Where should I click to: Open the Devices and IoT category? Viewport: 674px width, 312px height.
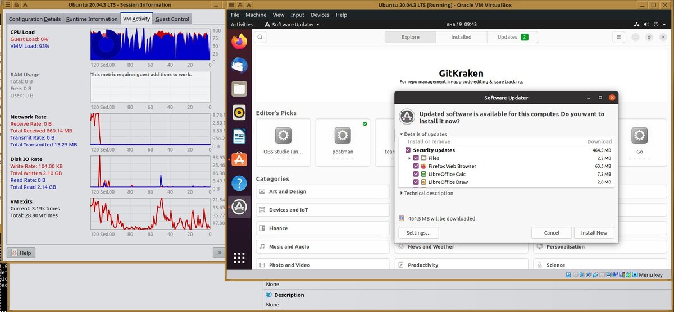[x=322, y=210]
